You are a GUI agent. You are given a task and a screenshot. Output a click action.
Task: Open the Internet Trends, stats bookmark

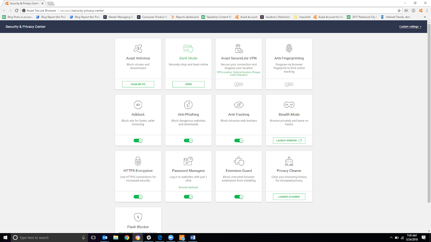coord(396,17)
